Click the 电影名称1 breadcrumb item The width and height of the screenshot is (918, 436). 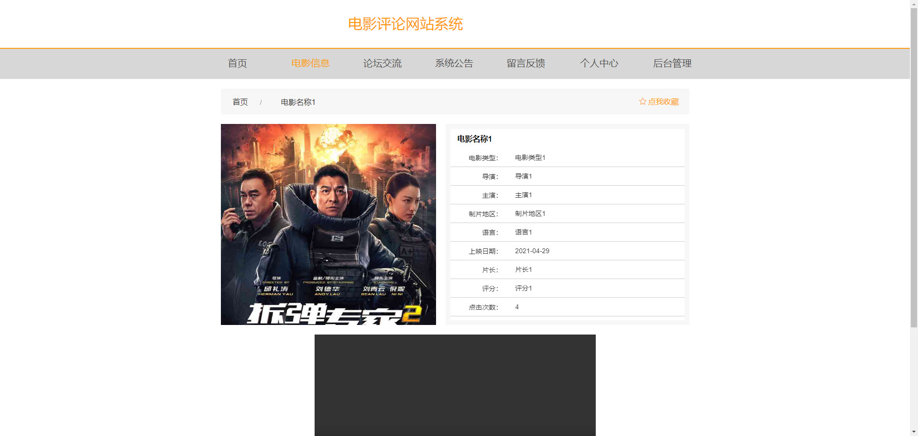(298, 102)
